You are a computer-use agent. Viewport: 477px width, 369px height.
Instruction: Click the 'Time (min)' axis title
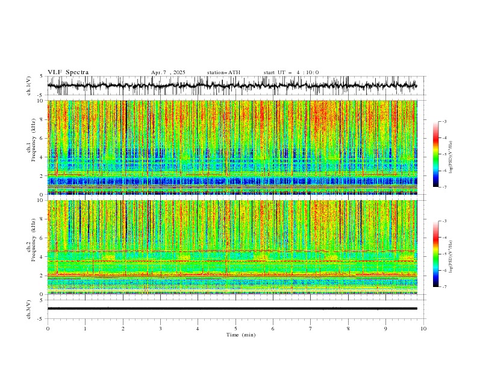coord(241,335)
